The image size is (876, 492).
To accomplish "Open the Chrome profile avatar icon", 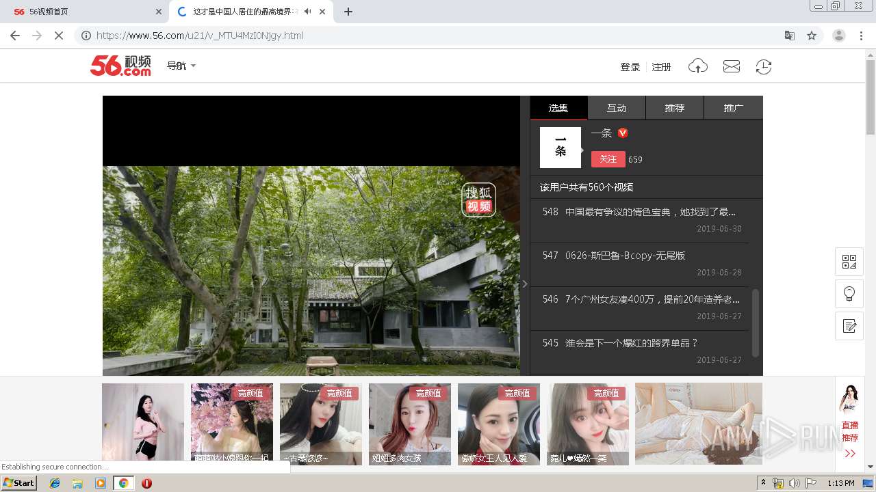I will 839,36.
